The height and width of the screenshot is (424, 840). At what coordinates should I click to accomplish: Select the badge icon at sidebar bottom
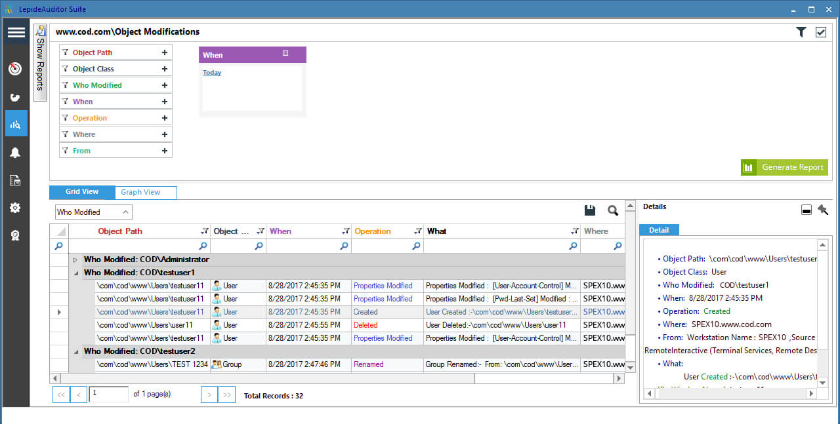pyautogui.click(x=15, y=235)
